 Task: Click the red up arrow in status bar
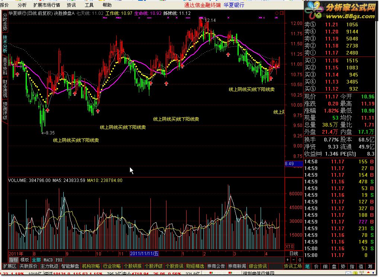(368, 273)
